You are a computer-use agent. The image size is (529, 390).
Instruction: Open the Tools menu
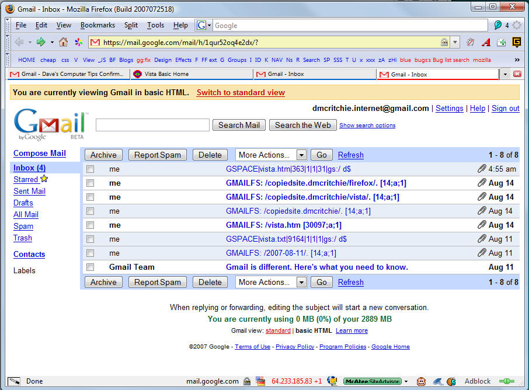[155, 25]
